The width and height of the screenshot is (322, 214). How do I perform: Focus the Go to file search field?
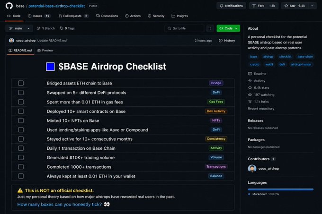[x=184, y=28]
